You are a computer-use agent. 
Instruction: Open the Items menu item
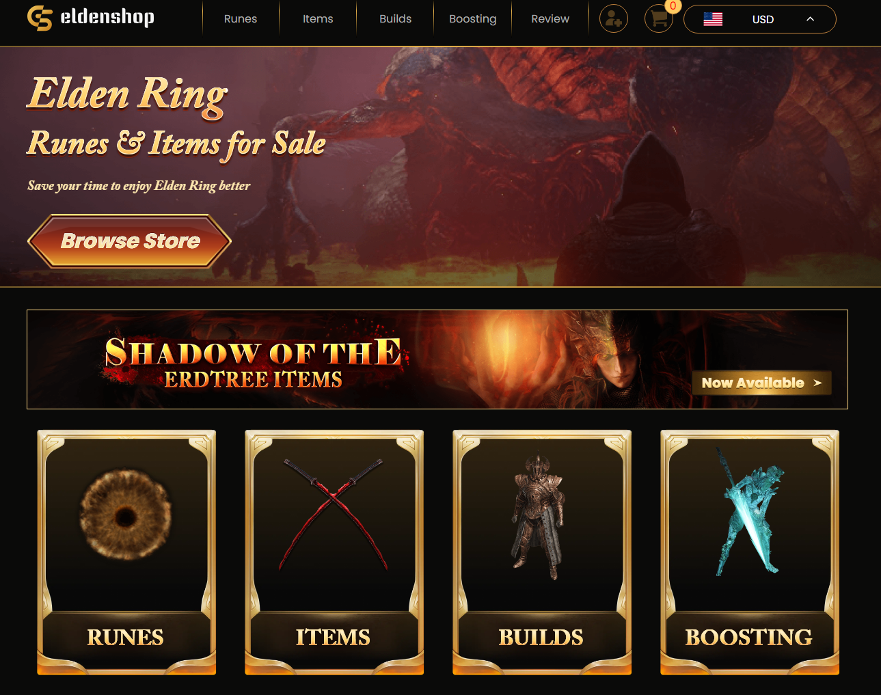[318, 18]
